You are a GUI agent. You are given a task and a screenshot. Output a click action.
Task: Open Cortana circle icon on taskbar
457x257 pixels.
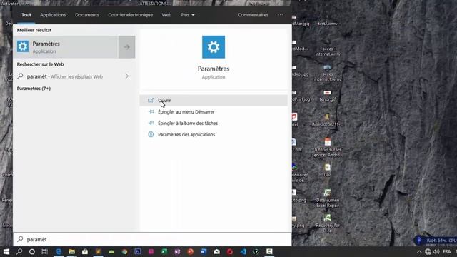[x=32, y=251]
